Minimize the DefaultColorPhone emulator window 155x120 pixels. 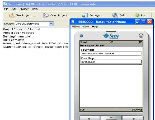point(137,22)
